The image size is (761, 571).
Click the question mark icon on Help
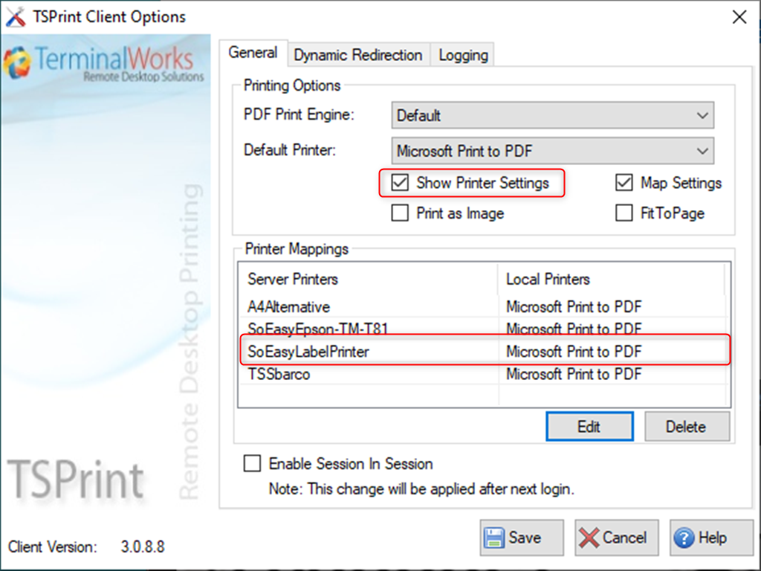[684, 538]
